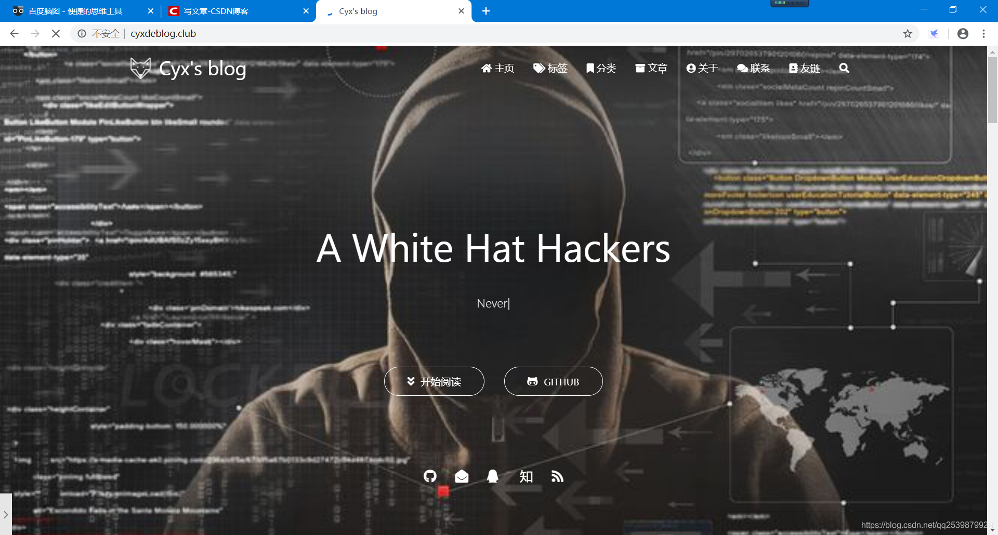Screen dimensions: 998x535
Task: Click the bookmark icon beside 分类
Action: pos(590,68)
